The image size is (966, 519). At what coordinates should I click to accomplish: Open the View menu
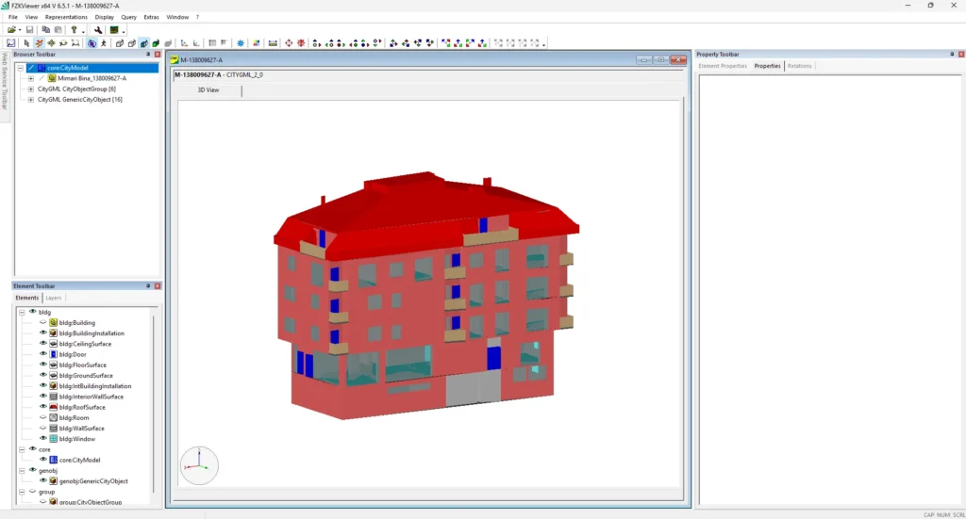31,17
